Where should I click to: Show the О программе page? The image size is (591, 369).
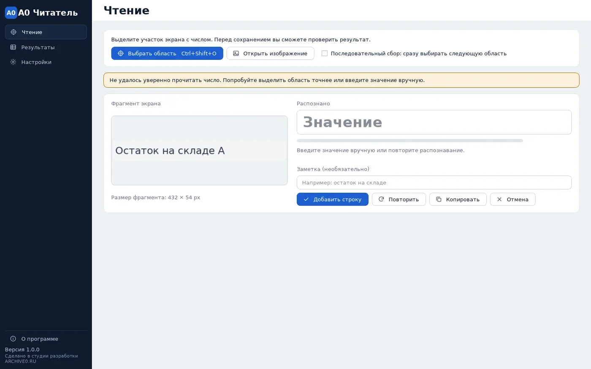[x=46, y=339]
